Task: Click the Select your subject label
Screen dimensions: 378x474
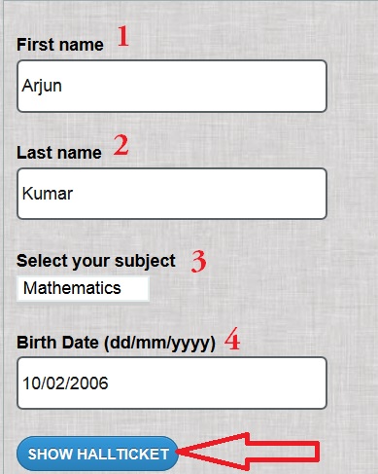Action: pos(96,261)
